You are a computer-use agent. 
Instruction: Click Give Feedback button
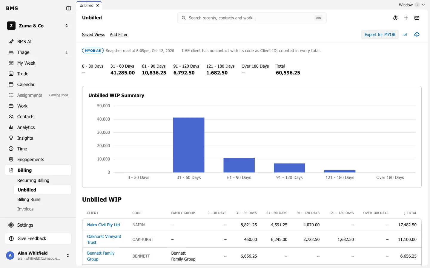coord(38,239)
